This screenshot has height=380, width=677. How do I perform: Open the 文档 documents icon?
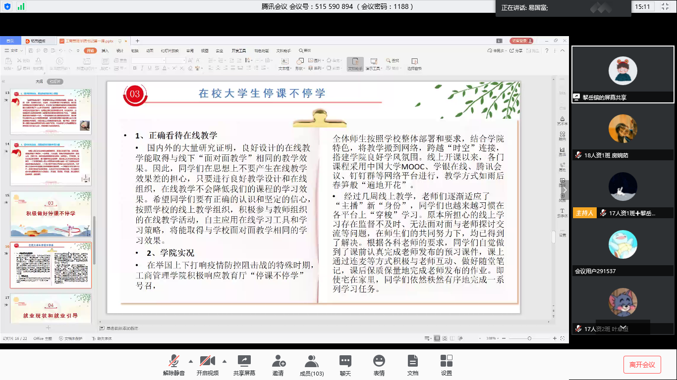point(412,361)
